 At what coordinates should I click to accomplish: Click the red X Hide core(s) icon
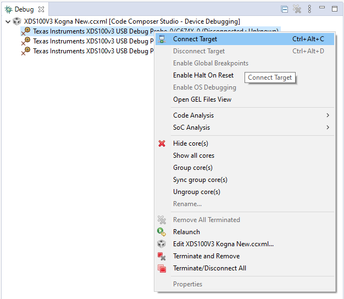162,143
